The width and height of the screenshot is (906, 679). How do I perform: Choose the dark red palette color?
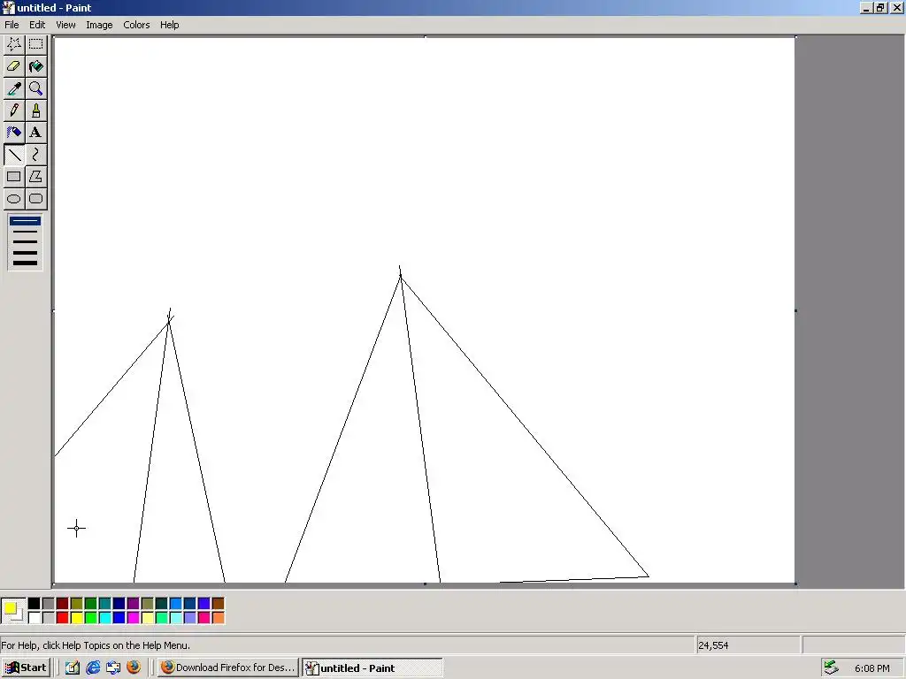click(63, 604)
